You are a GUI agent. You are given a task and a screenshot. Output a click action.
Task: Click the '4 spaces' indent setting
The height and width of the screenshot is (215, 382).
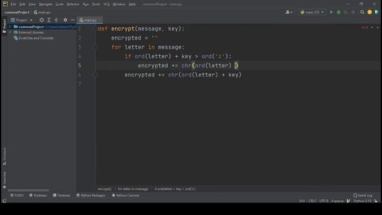[337, 201]
